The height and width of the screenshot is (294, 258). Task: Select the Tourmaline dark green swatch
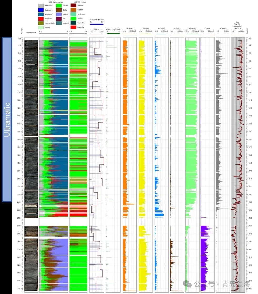coord(74,23)
